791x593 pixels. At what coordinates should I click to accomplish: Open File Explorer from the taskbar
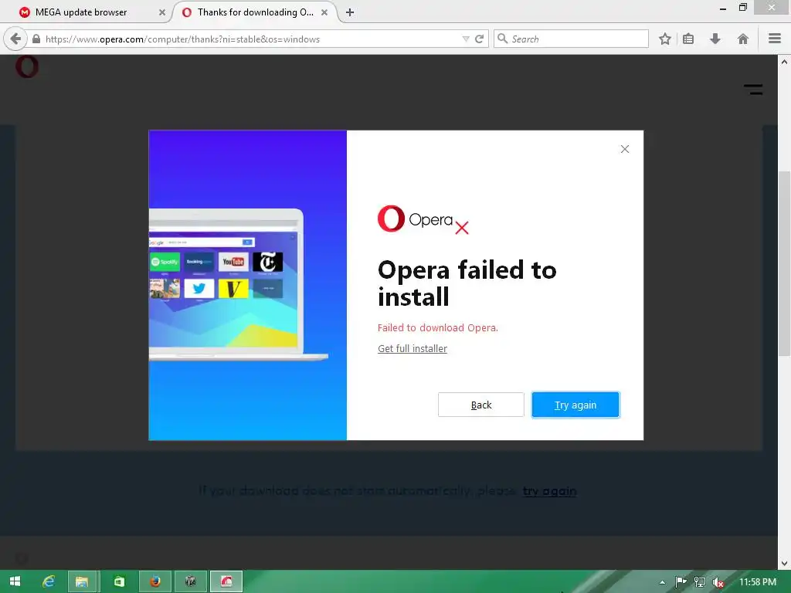pyautogui.click(x=82, y=581)
